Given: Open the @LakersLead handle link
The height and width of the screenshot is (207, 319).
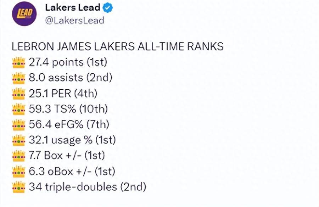Looking at the screenshot, I should (74, 20).
